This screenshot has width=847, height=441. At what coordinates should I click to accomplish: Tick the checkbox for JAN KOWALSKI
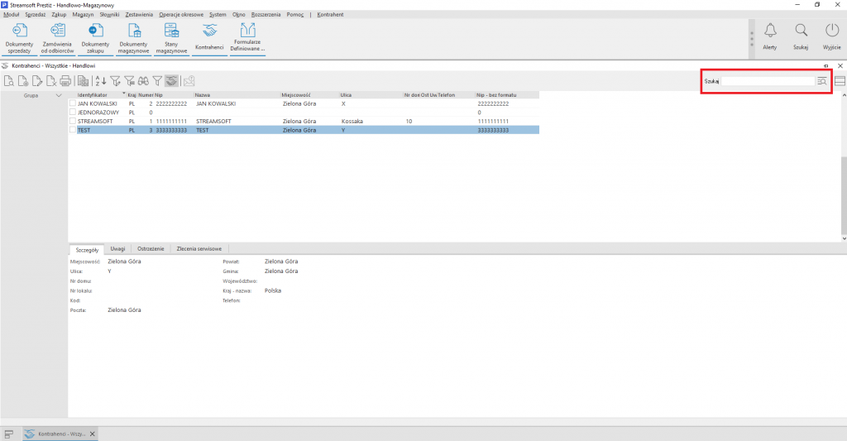click(73, 103)
